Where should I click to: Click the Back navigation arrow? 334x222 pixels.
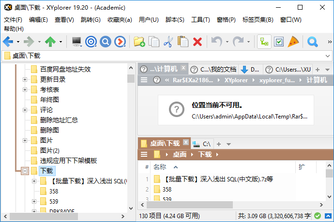(8, 42)
